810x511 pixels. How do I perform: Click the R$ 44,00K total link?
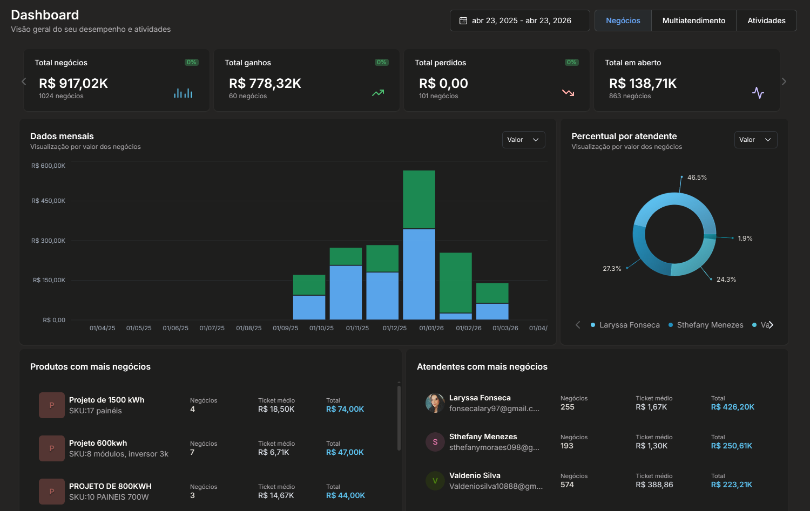click(x=346, y=495)
